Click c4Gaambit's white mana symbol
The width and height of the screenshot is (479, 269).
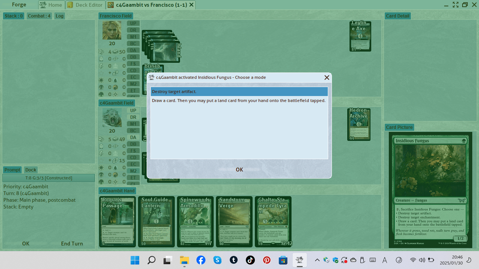[x=101, y=167]
